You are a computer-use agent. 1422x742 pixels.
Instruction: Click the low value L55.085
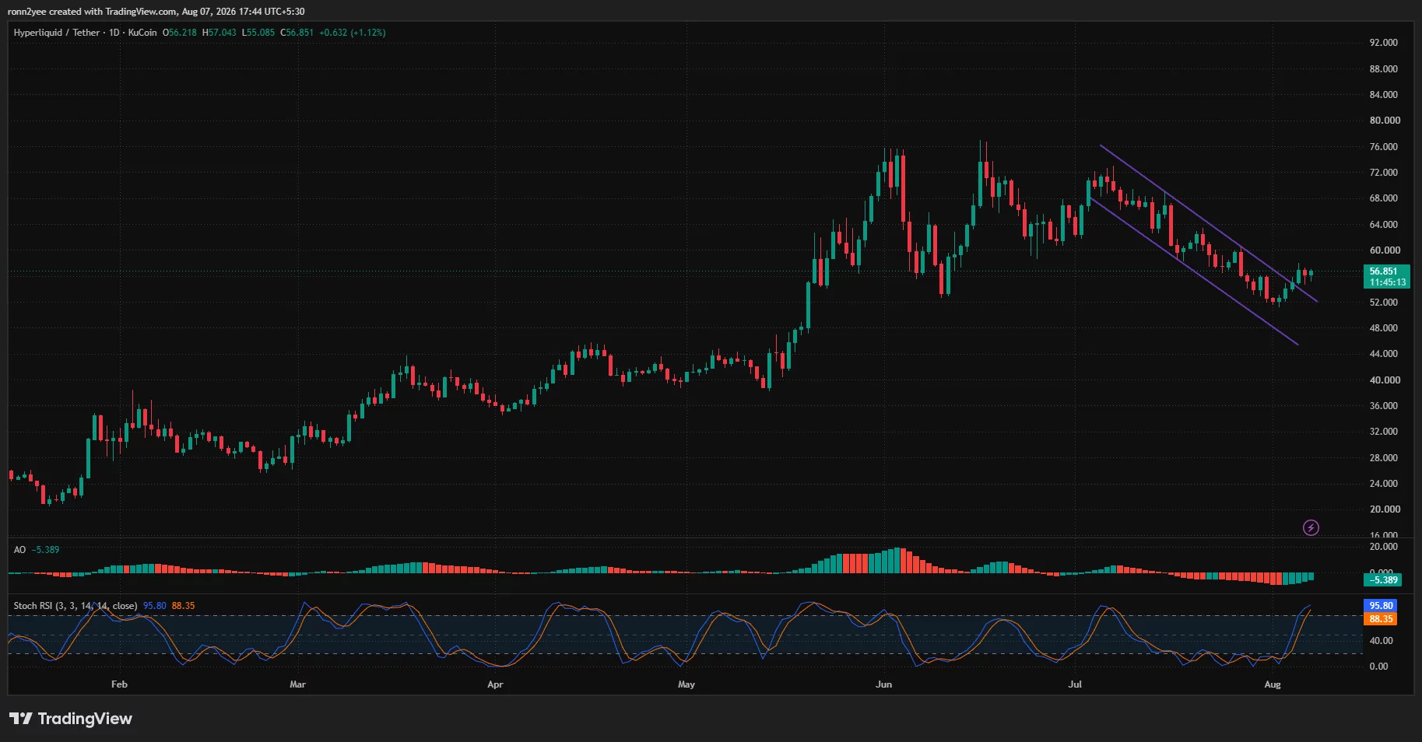click(x=258, y=33)
